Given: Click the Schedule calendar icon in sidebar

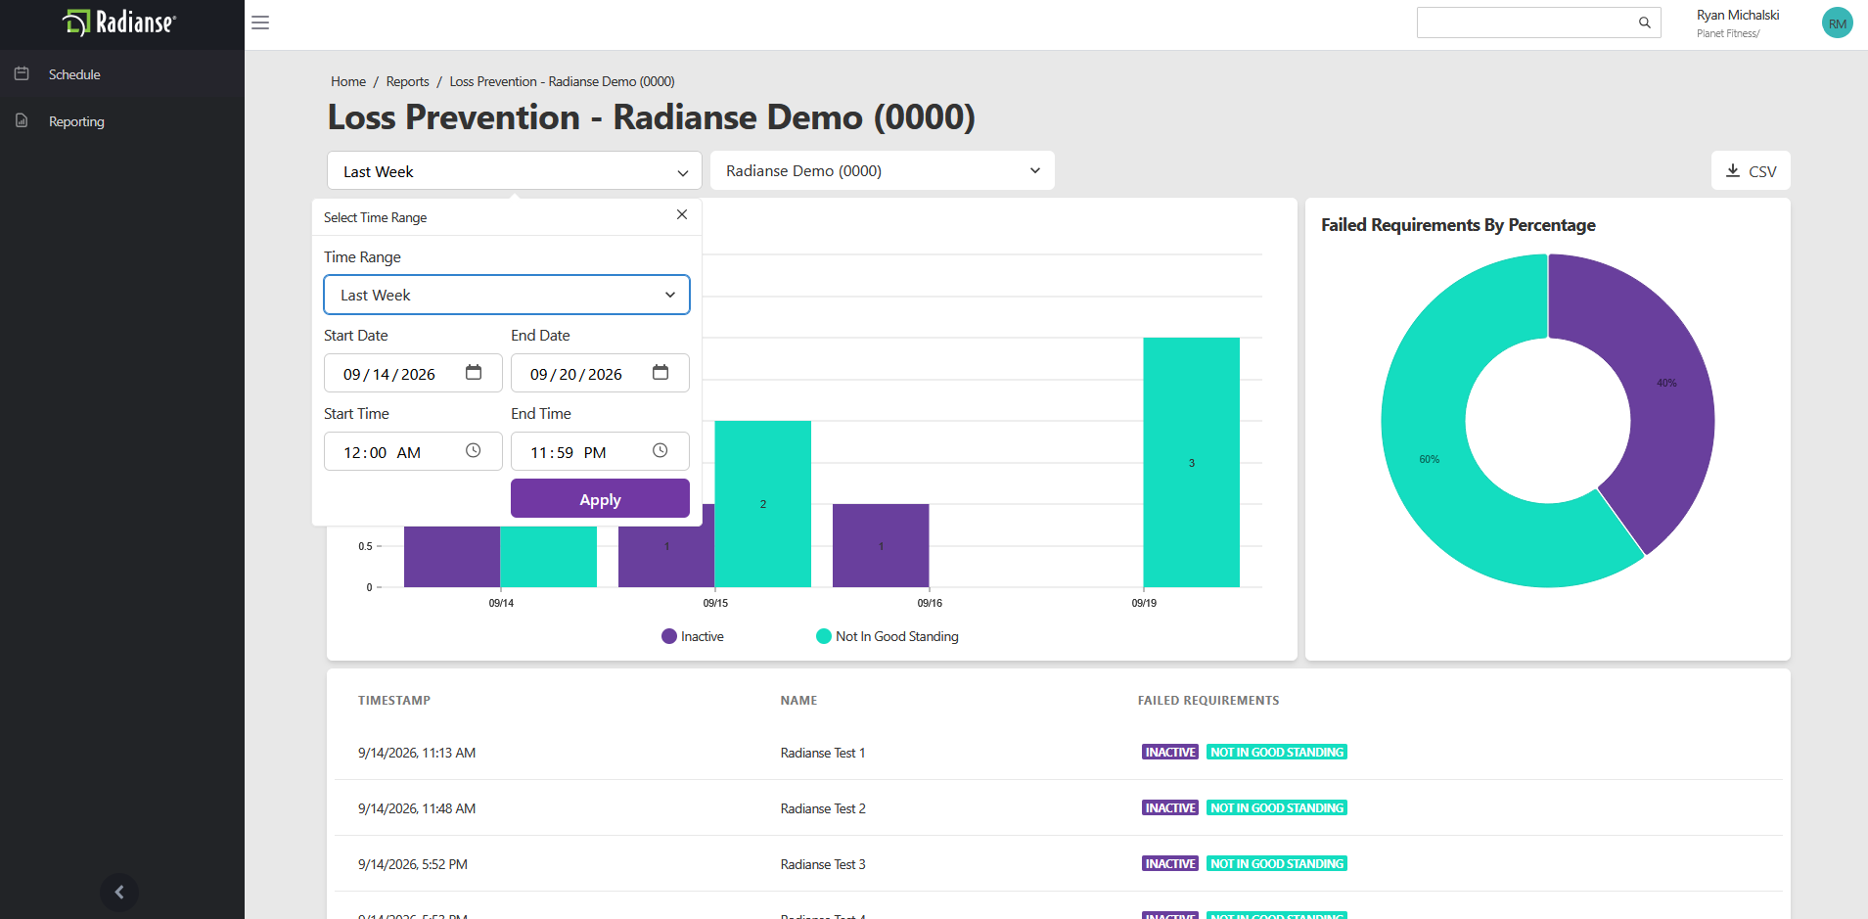Looking at the screenshot, I should [x=22, y=73].
